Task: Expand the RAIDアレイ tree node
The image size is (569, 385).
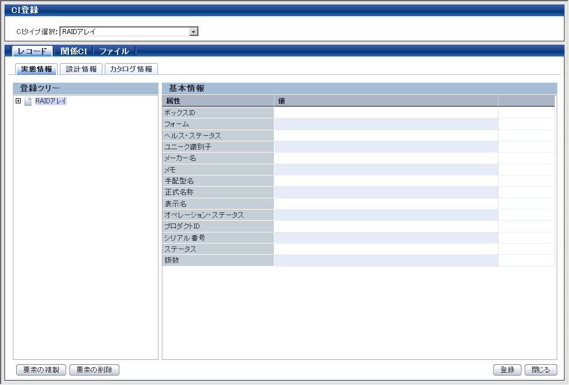Action: click(x=18, y=101)
